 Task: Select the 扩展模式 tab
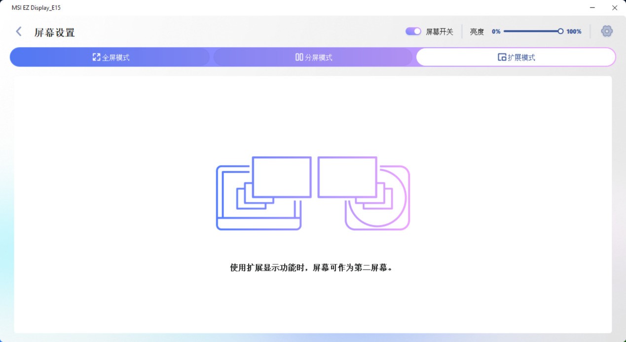coord(516,57)
